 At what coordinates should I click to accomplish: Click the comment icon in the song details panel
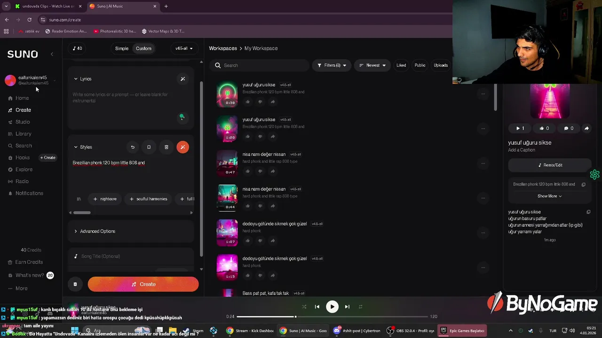point(569,128)
